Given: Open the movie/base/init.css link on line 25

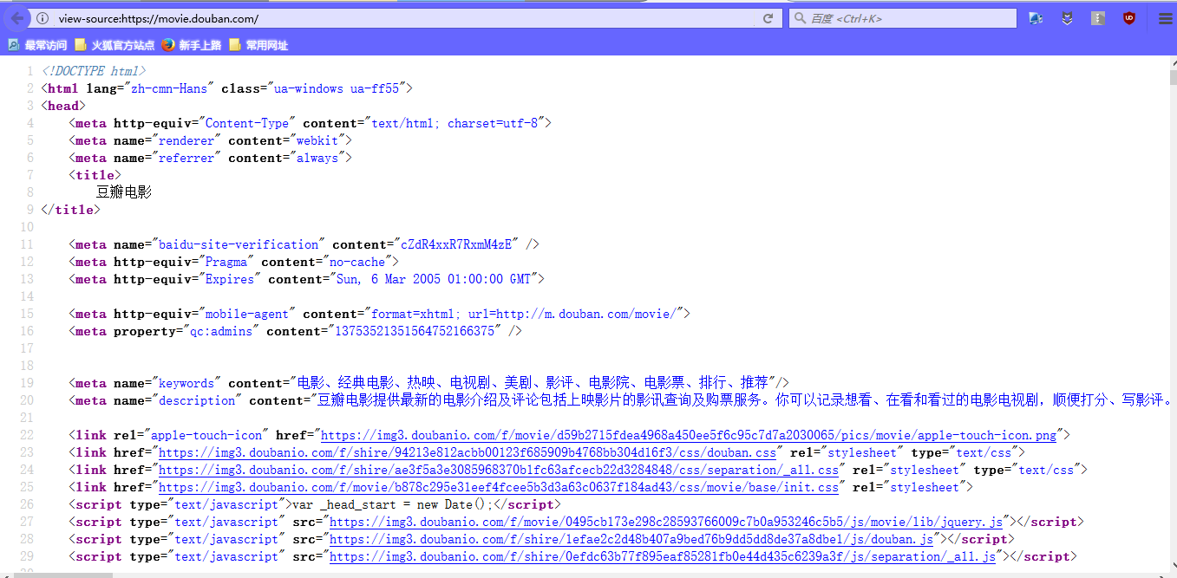Looking at the screenshot, I should coord(499,488).
